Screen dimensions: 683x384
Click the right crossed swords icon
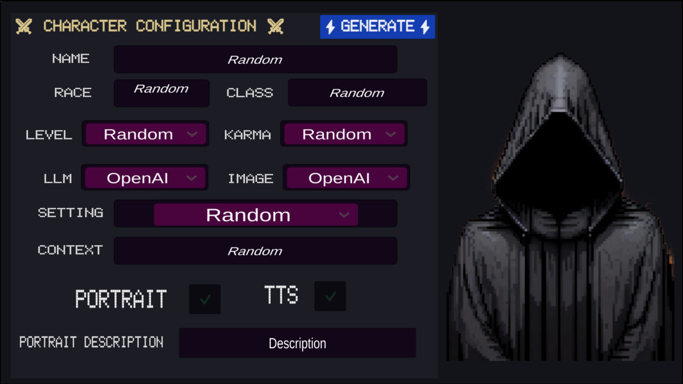coord(275,26)
